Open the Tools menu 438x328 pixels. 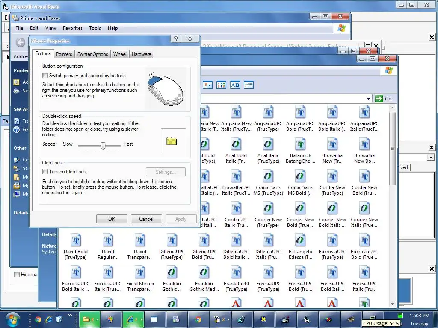(x=95, y=28)
